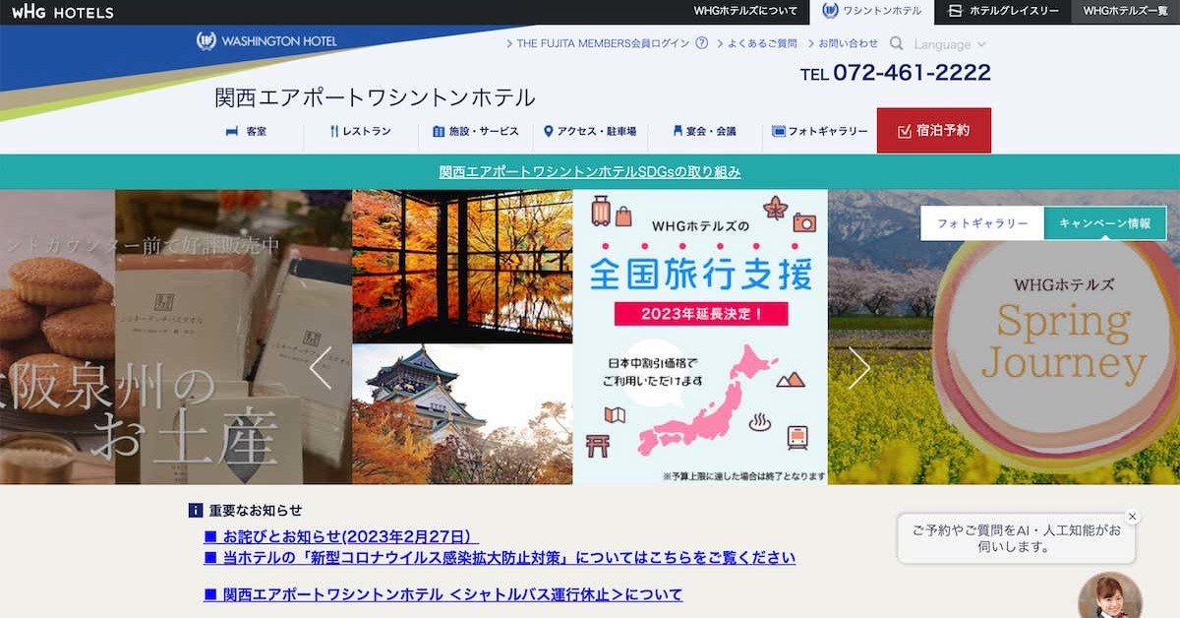Click the phone number 072-461-2222
This screenshot has height=618, width=1180.
point(912,73)
